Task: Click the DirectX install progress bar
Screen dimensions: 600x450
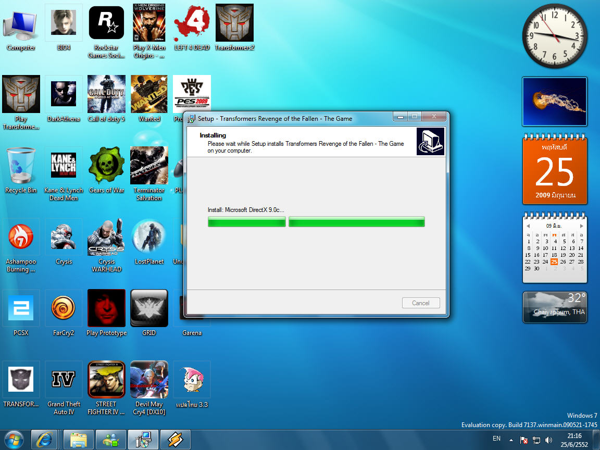Action: pos(316,221)
